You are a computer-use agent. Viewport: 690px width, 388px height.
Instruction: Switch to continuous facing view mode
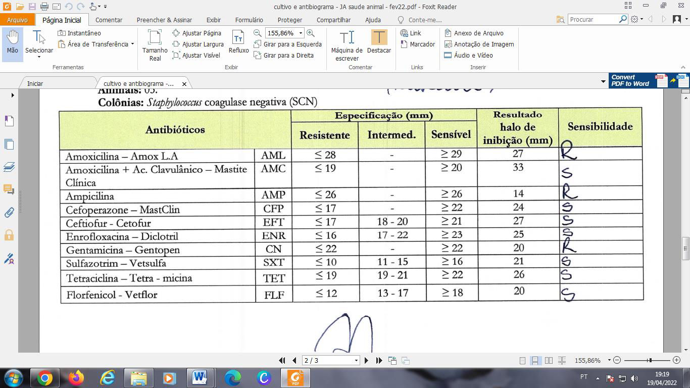[561, 360]
